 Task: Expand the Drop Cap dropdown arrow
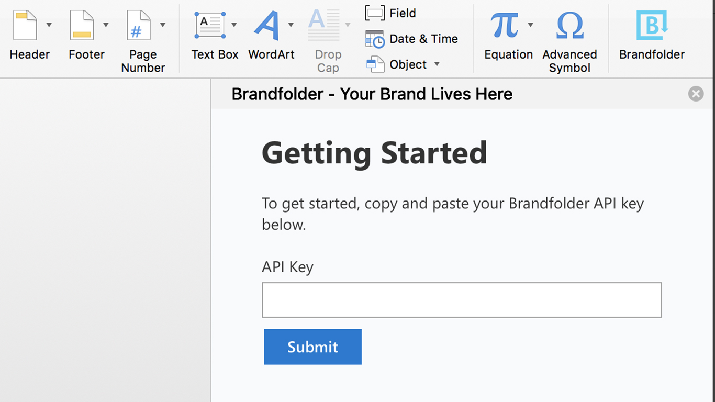click(348, 25)
